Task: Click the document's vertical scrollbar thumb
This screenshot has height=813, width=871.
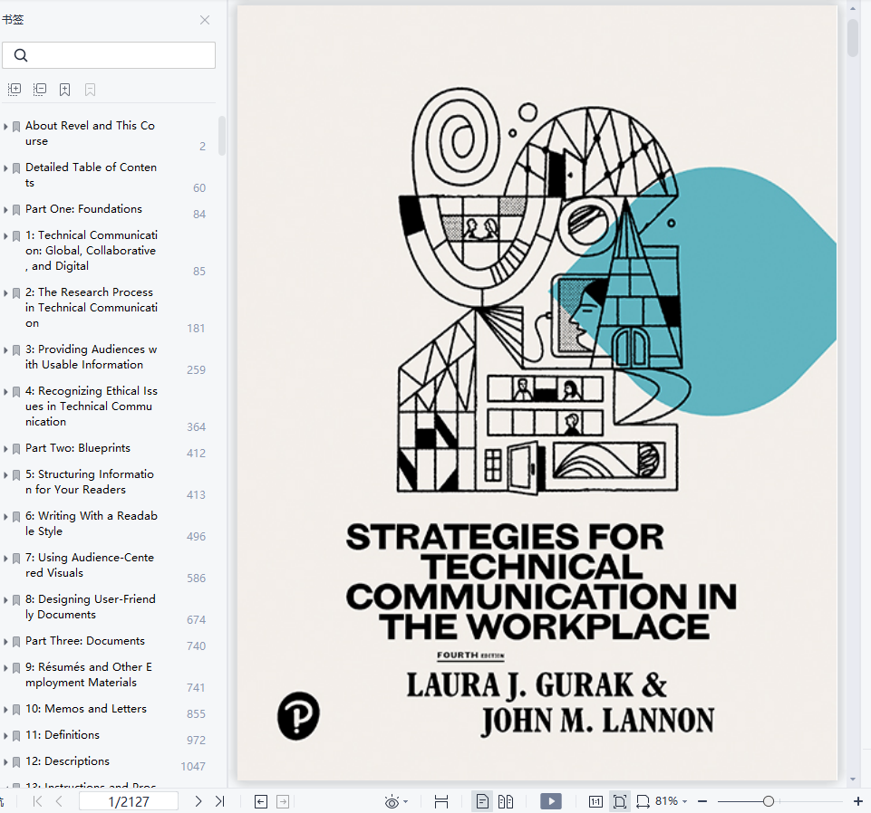Action: (853, 38)
